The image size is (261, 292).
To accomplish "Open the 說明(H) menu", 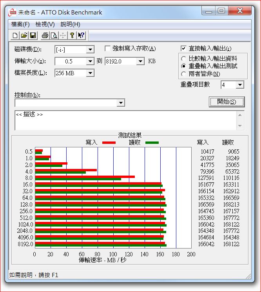I will pyautogui.click(x=71, y=24).
